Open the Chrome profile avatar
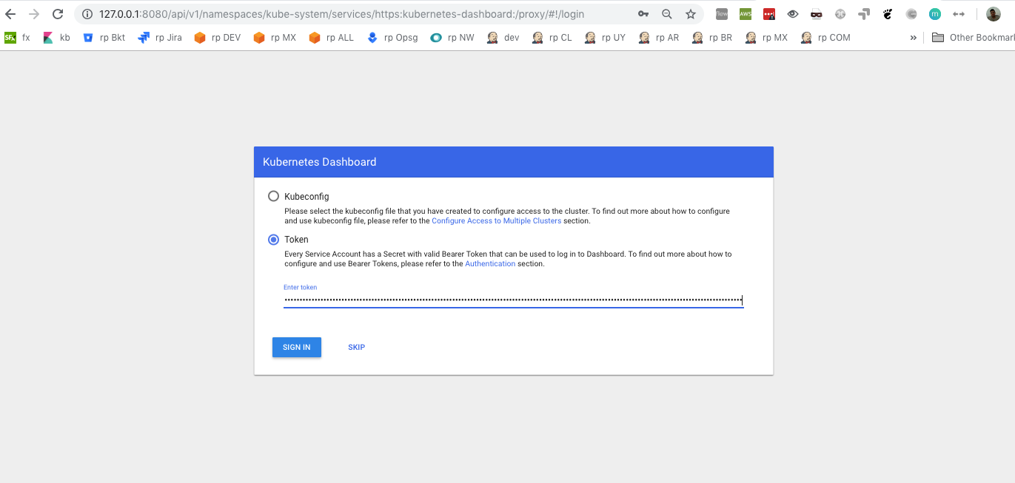The height and width of the screenshot is (483, 1015). (994, 14)
